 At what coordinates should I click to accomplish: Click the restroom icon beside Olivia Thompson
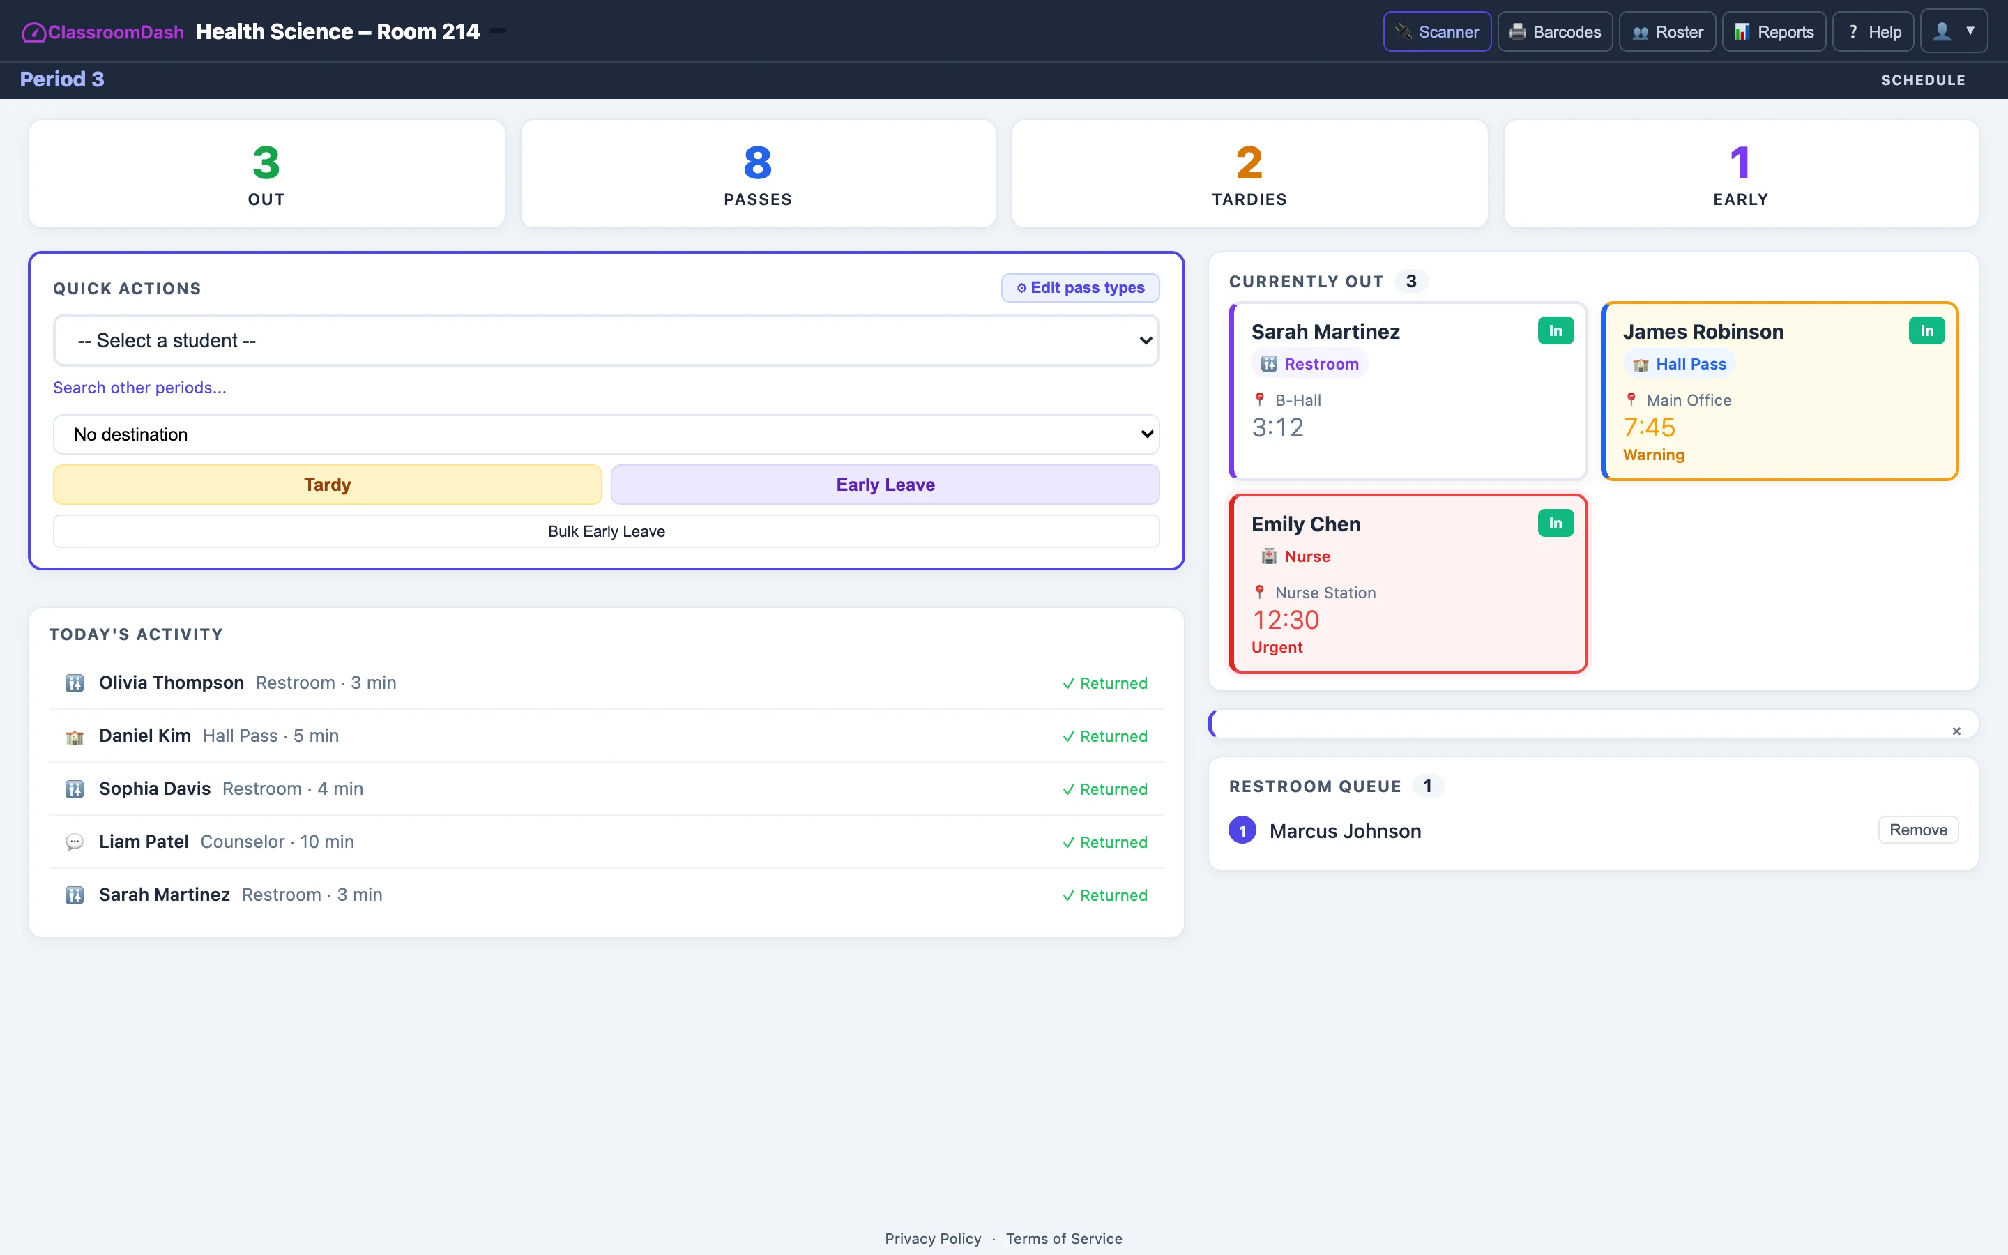(75, 683)
